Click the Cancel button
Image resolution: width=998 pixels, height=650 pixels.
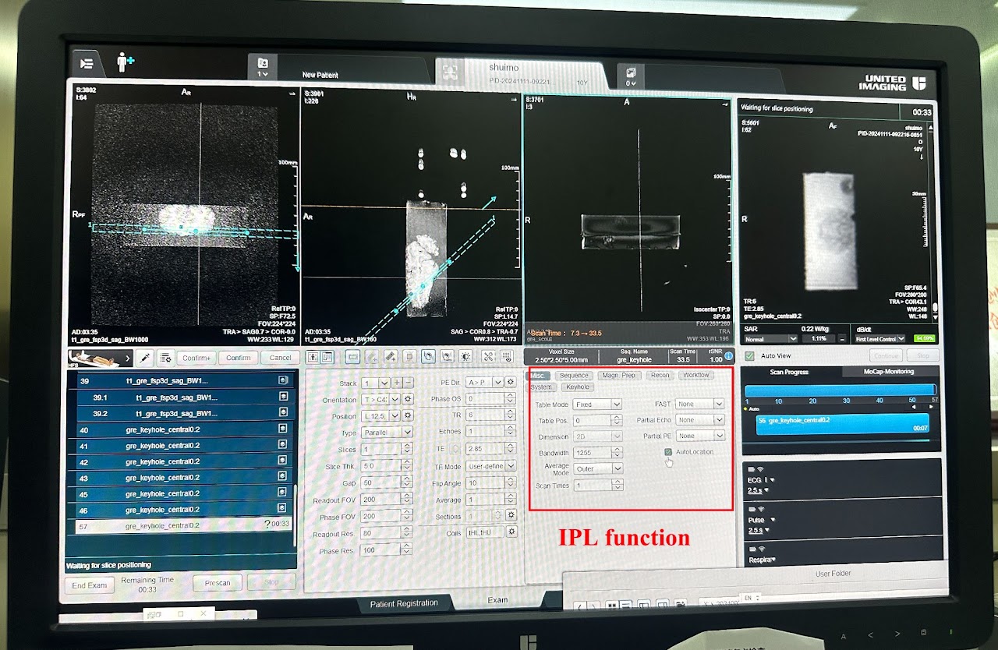(x=279, y=358)
